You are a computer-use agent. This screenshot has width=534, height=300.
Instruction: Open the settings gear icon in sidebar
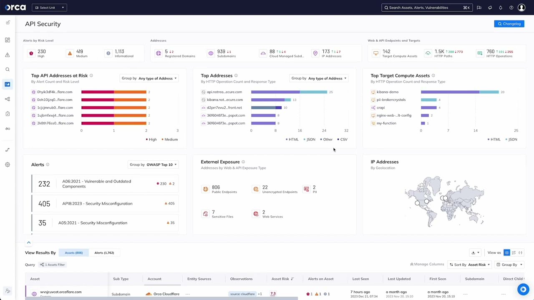[8, 165]
